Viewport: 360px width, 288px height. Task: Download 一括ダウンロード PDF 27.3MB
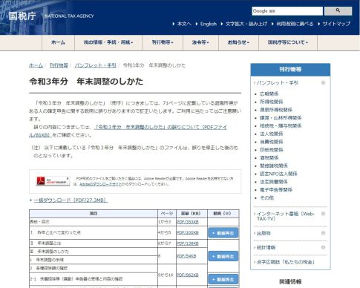(71, 200)
